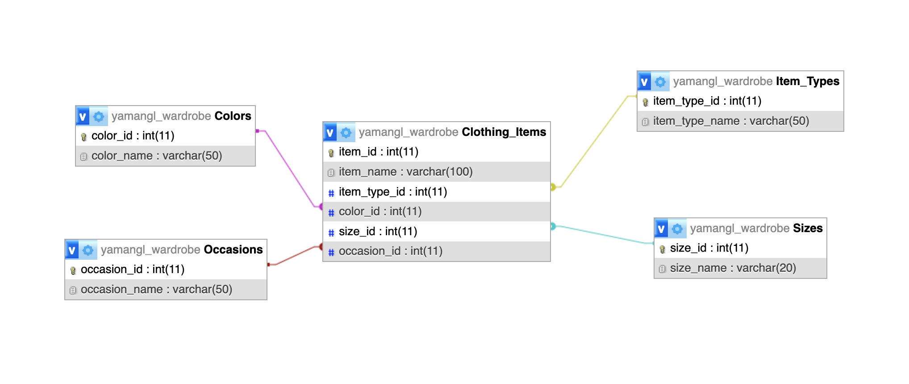Select 'item_type_id : int(11)' row in Item_Types
The image size is (909, 384).
coord(741,101)
